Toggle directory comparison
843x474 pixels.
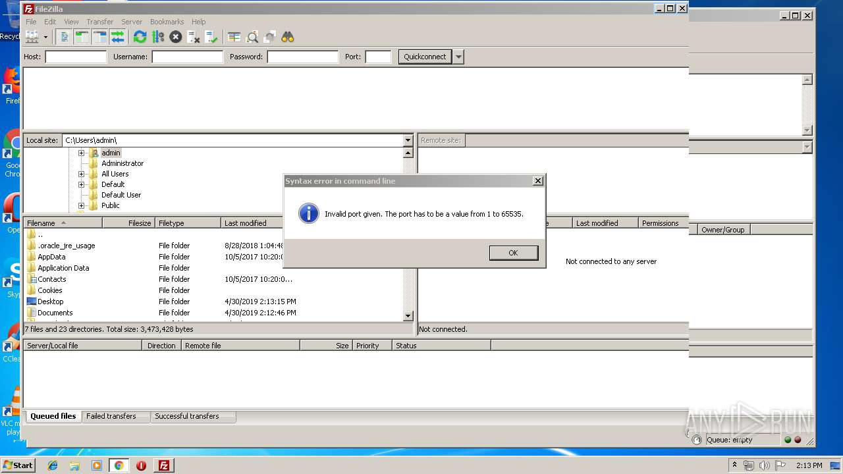tap(252, 37)
